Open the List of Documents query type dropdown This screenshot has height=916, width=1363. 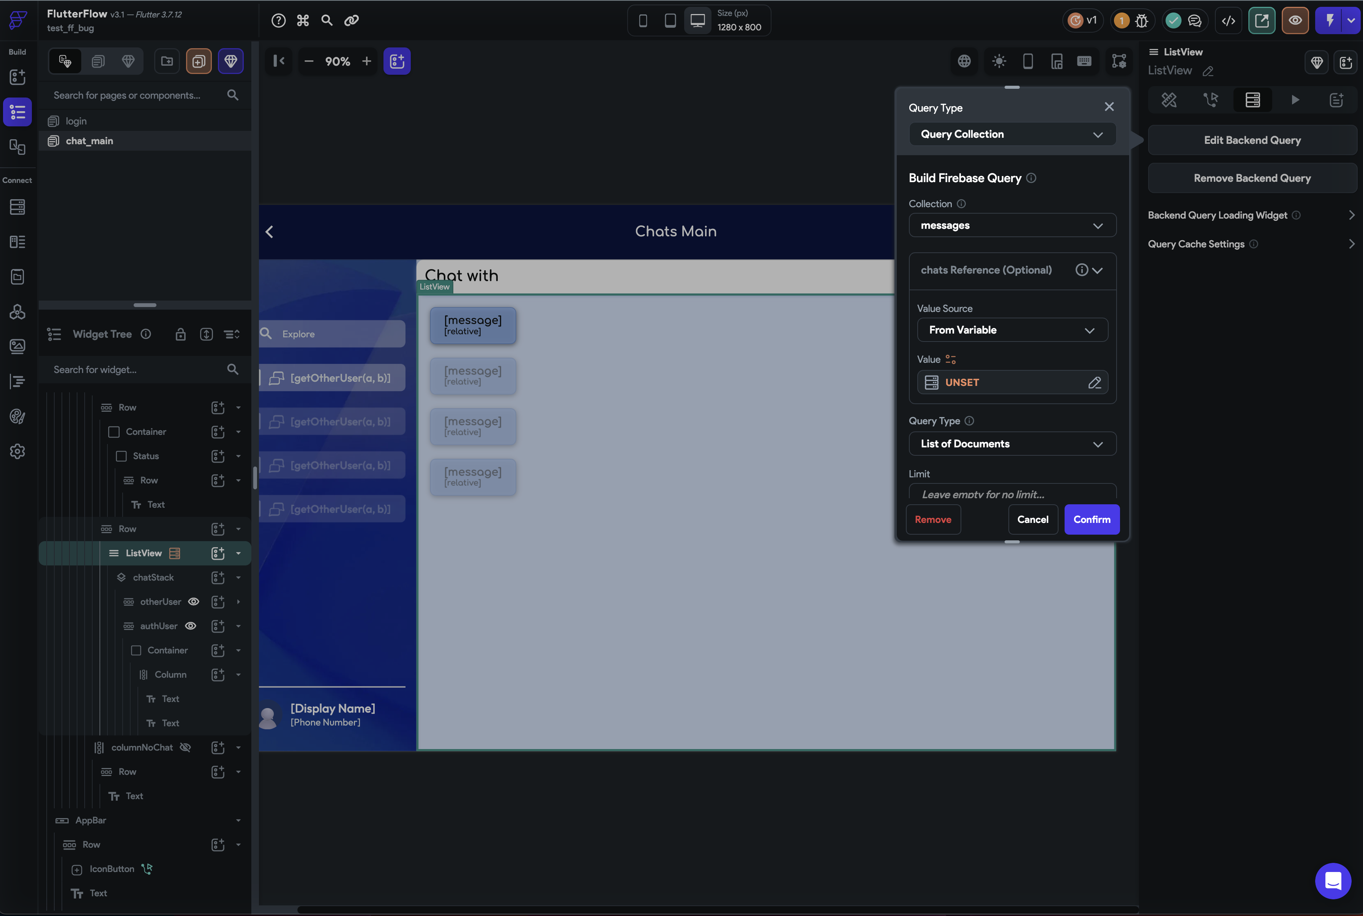point(1012,444)
